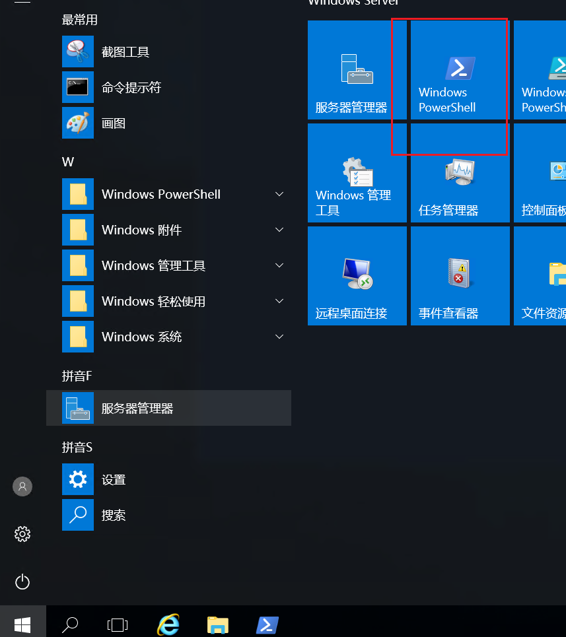Screen dimensions: 566x637
Task: Click the Windows PowerShell folder icon
Action: 78,194
